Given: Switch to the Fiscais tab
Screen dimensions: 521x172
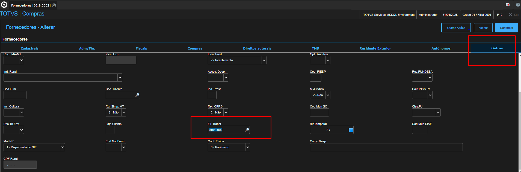Looking at the screenshot, I should 141,48.
